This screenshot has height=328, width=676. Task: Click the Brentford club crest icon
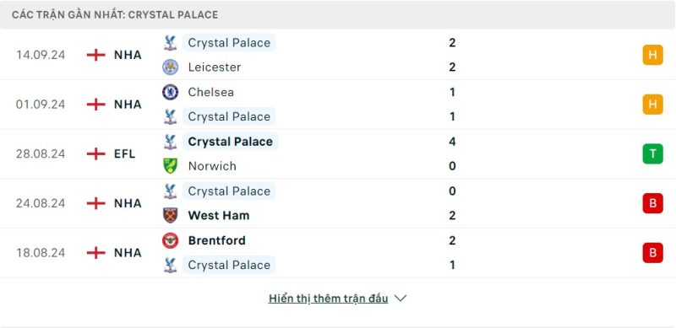click(171, 240)
